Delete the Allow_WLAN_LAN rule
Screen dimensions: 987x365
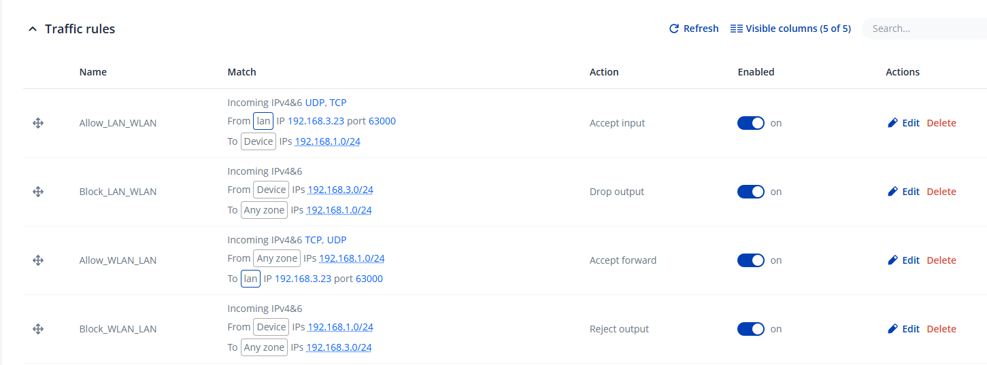(x=941, y=260)
